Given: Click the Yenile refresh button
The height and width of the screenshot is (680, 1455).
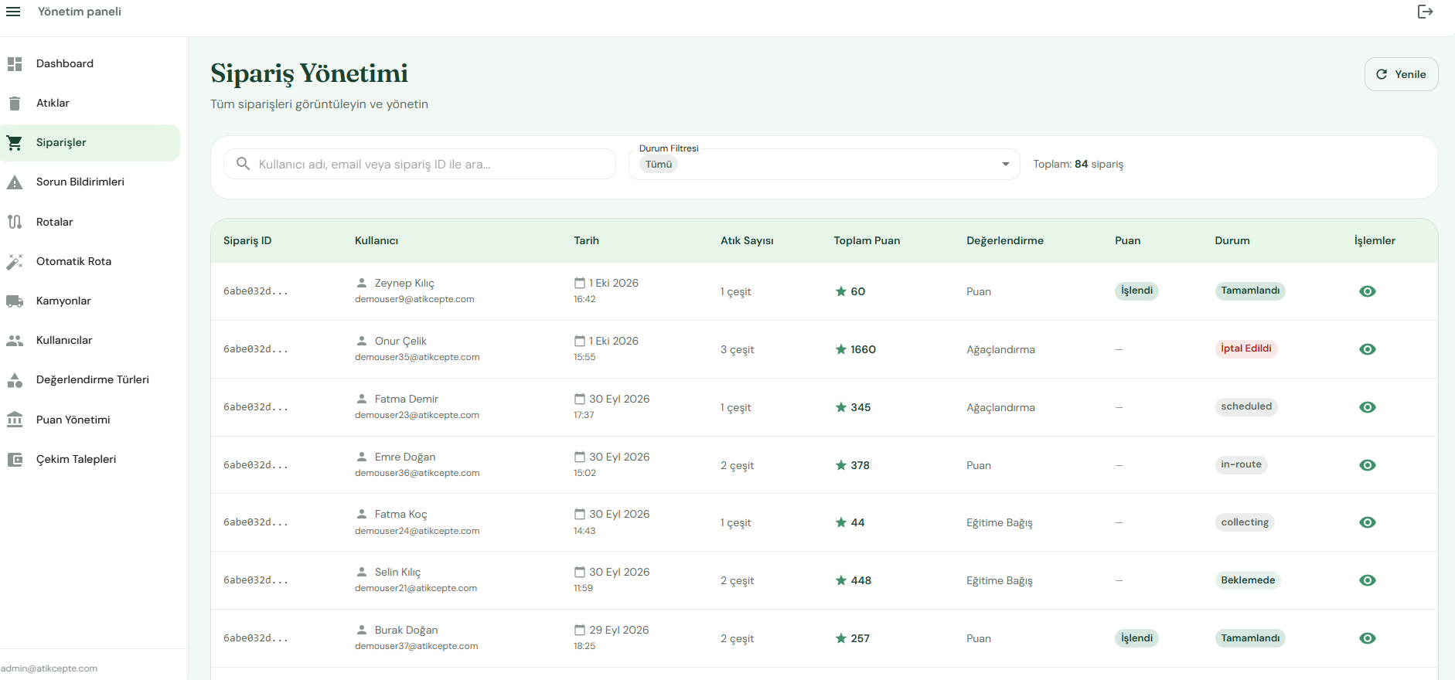Looking at the screenshot, I should tap(1401, 74).
